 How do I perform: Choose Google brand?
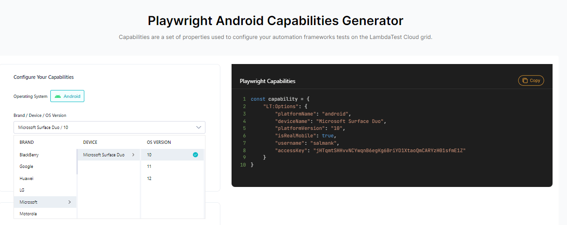[x=45, y=167]
